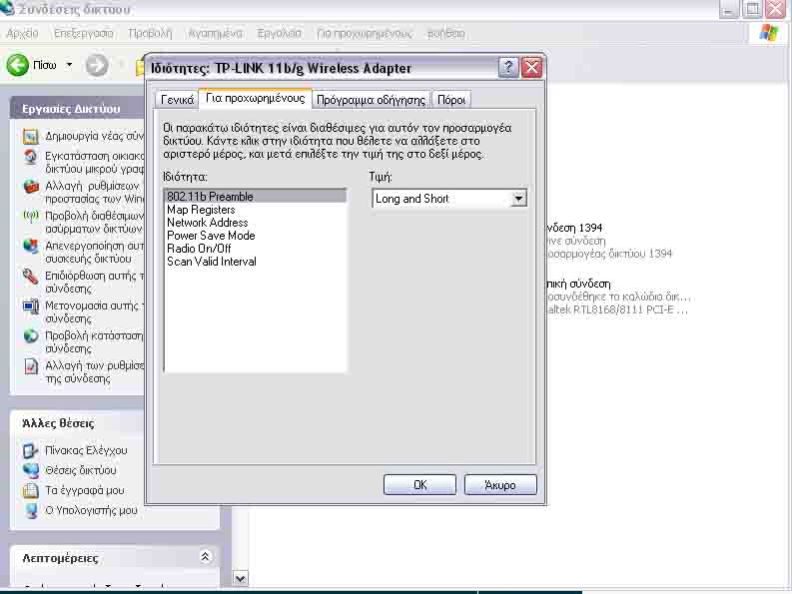The width and height of the screenshot is (792, 594).
Task: Click the network places icon
Action: (30, 471)
